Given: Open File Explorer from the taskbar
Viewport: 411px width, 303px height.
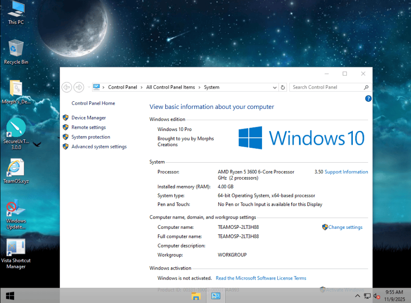Looking at the screenshot, I should 196,296.
